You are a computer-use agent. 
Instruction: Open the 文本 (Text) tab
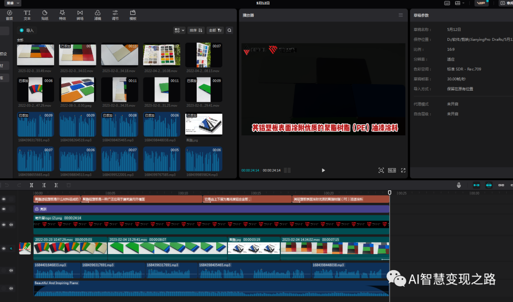[x=27, y=15]
